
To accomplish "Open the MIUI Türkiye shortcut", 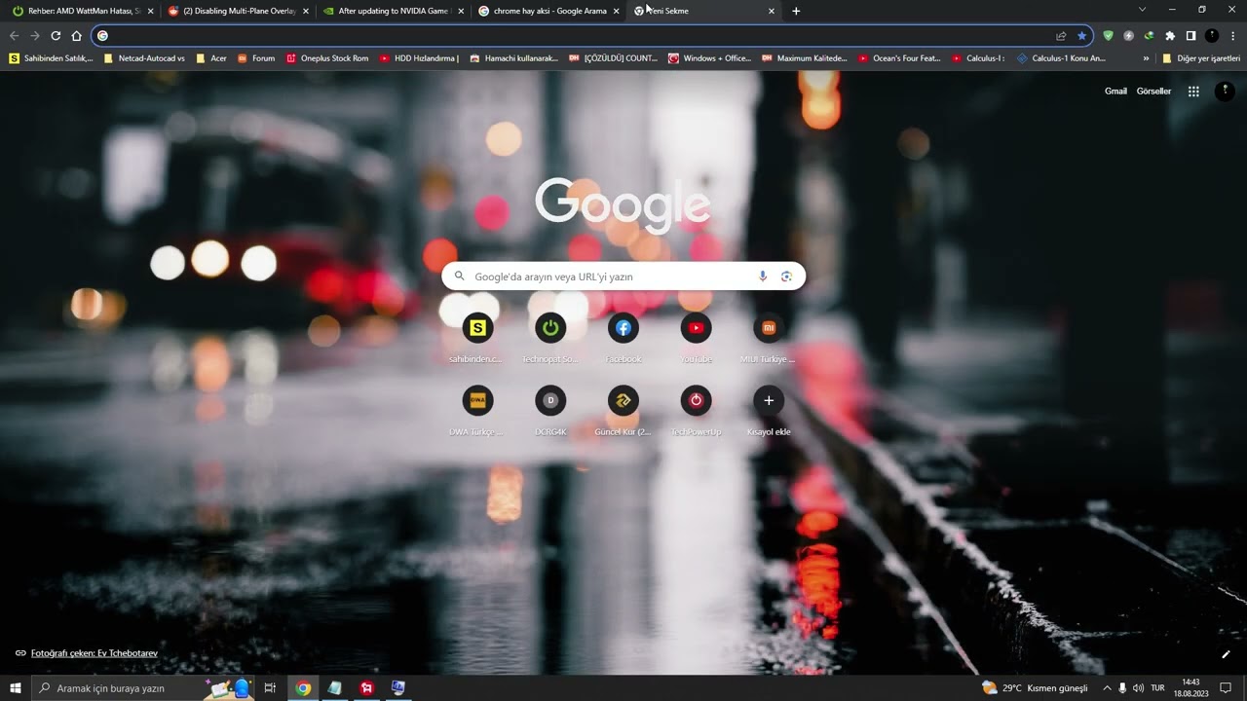I will (769, 337).
